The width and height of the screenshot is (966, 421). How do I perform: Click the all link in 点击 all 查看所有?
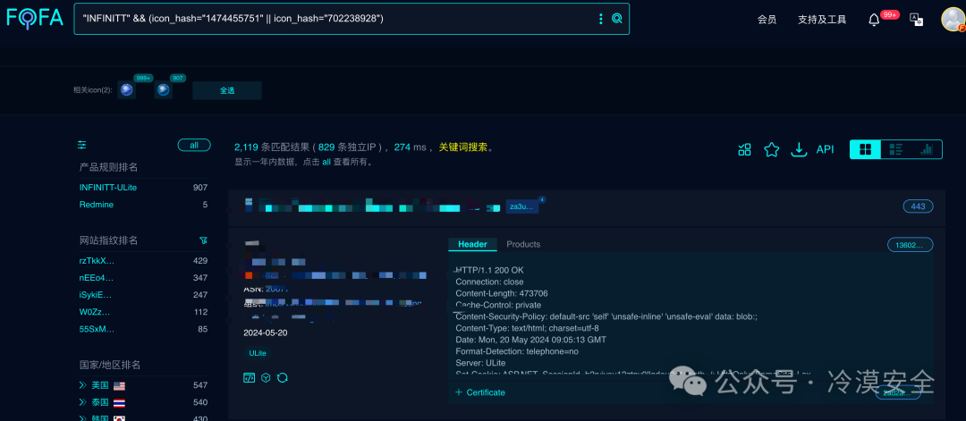(x=326, y=163)
